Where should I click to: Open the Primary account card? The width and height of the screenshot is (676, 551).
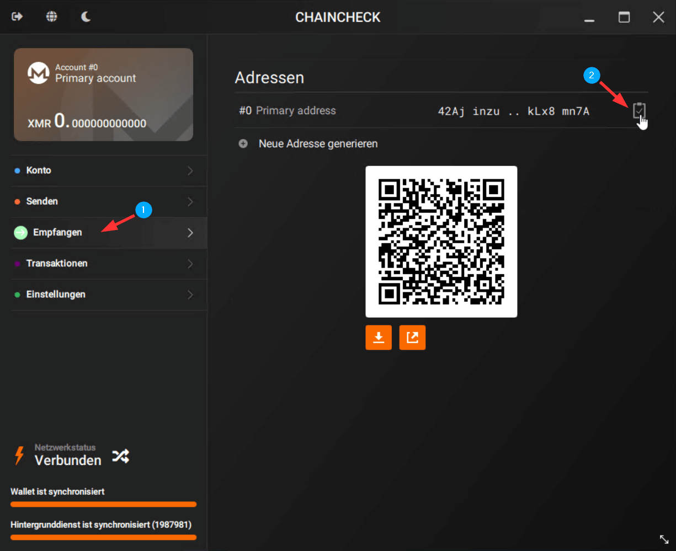[103, 94]
